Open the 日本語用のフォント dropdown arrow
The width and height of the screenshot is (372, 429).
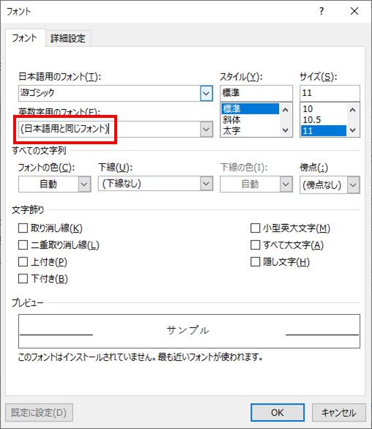pyautogui.click(x=206, y=94)
